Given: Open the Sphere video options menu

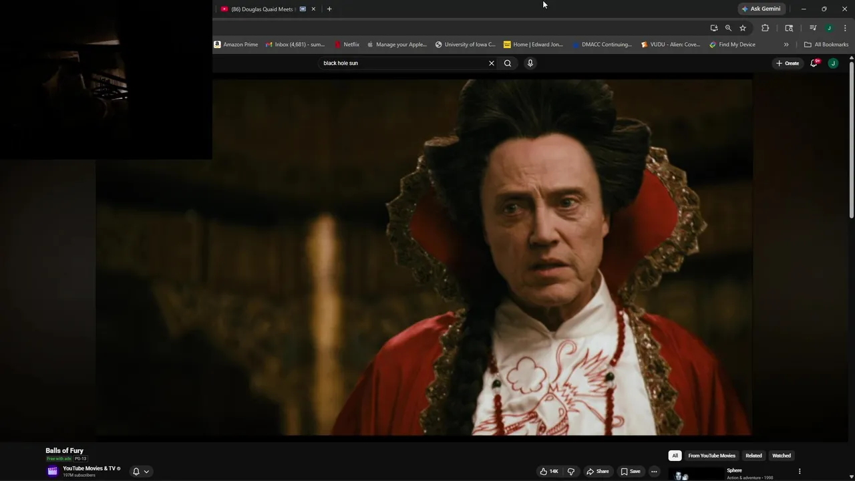Looking at the screenshot, I should (800, 471).
